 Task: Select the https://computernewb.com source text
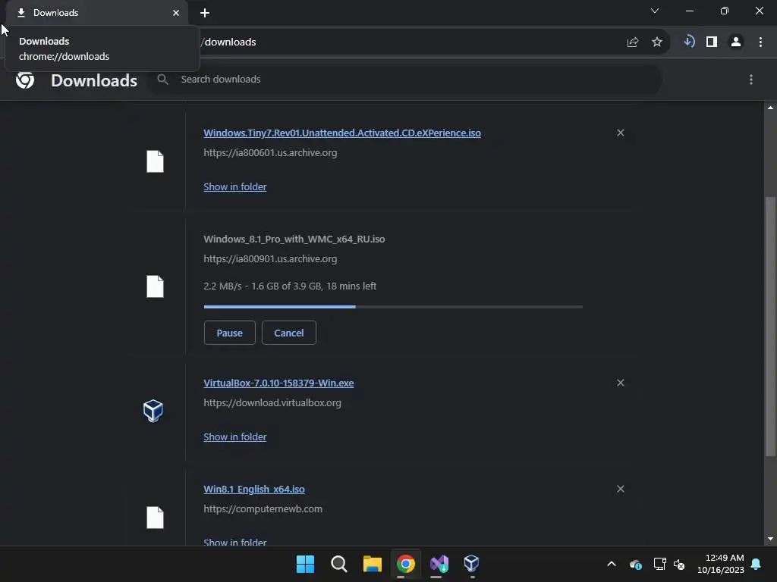[x=263, y=508]
